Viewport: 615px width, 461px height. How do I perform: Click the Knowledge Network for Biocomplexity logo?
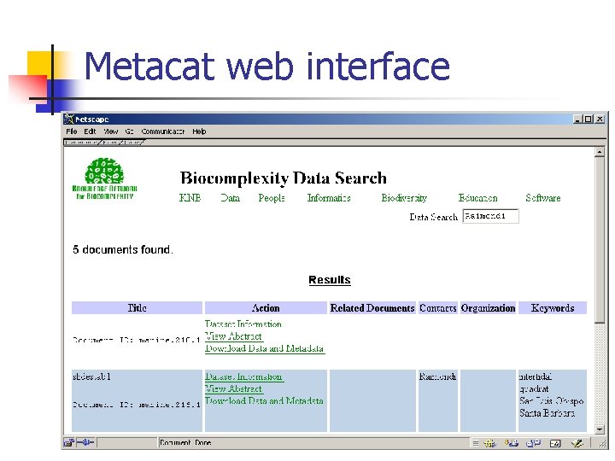pyautogui.click(x=104, y=178)
